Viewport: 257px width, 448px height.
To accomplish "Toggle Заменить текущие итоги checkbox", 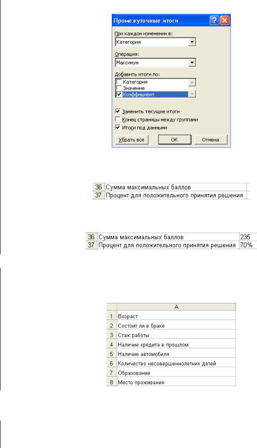I will (x=118, y=112).
